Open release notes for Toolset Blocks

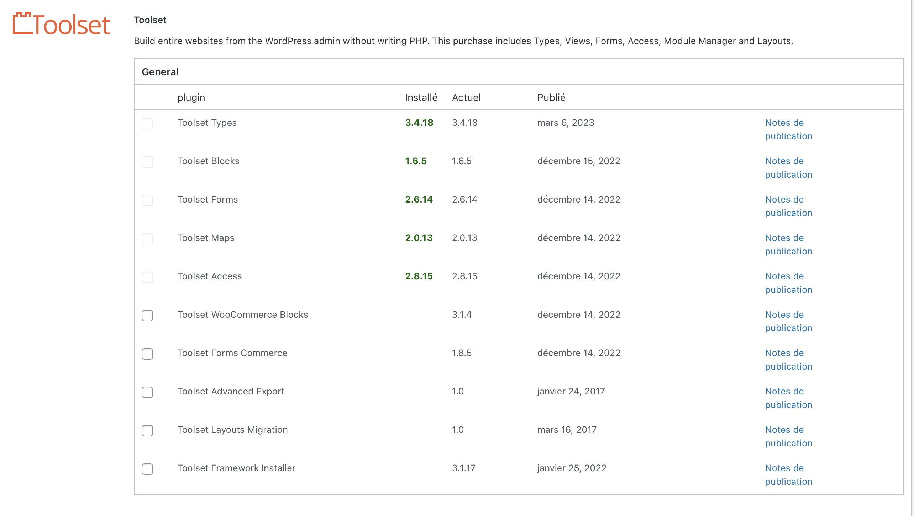click(789, 168)
